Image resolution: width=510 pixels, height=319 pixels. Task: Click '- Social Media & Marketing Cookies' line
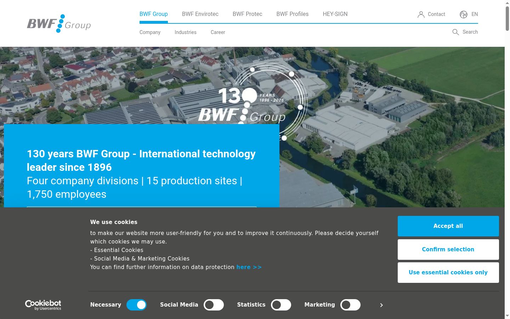[140, 259]
